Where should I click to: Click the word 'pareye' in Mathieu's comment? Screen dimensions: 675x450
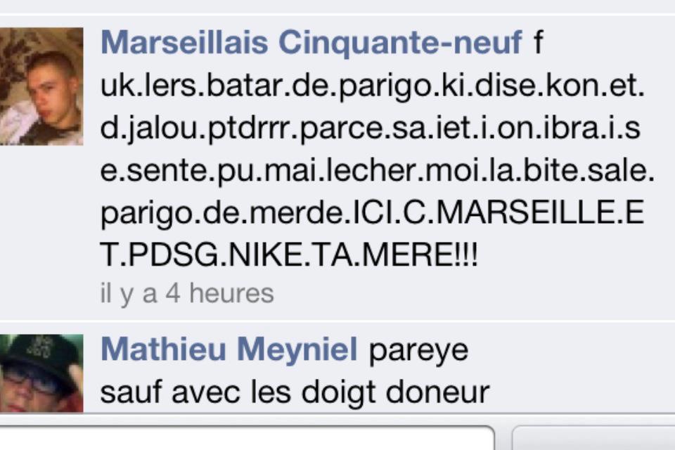click(418, 351)
